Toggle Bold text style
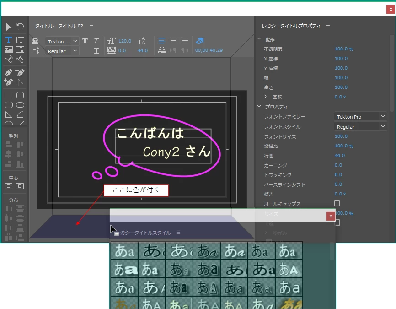 [85, 41]
